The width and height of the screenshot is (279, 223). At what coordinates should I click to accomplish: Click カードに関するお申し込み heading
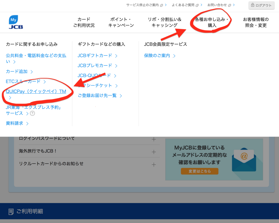tap(32, 44)
